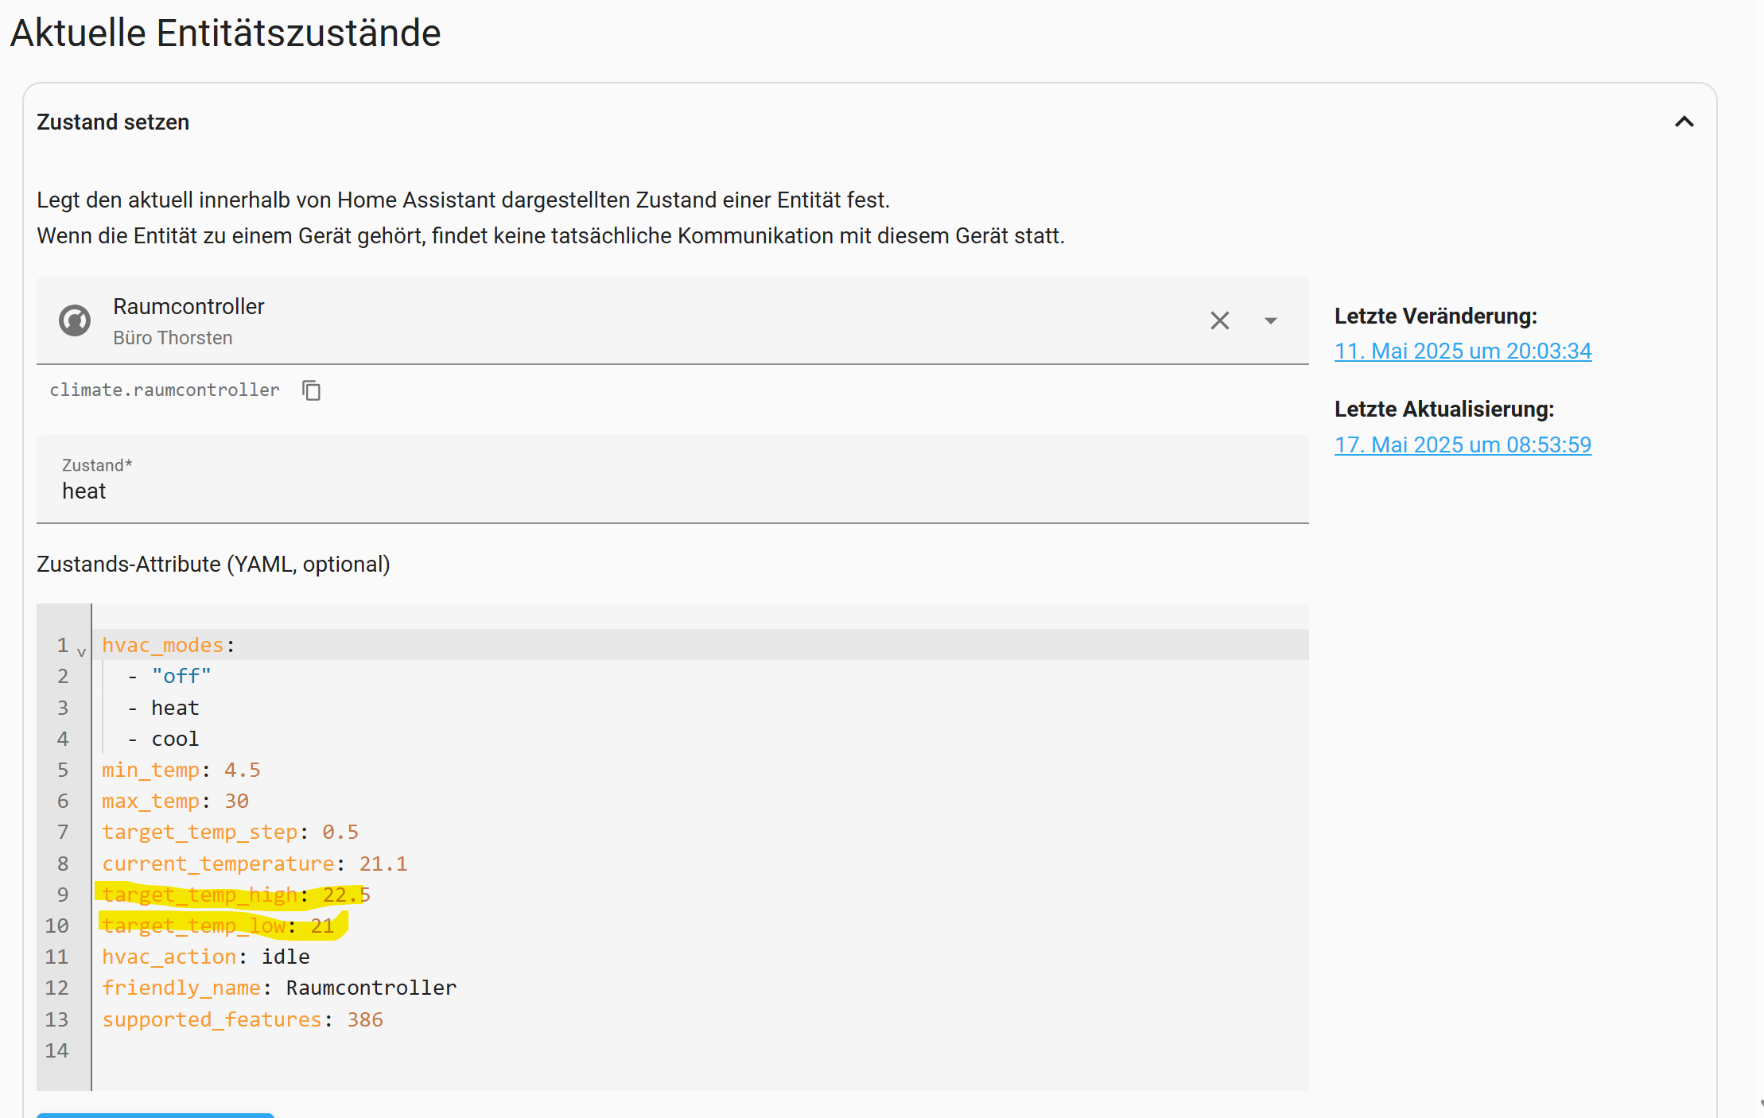Open the Letzte Aktualisierung timestamp link
1764x1118 pixels.
coord(1462,444)
